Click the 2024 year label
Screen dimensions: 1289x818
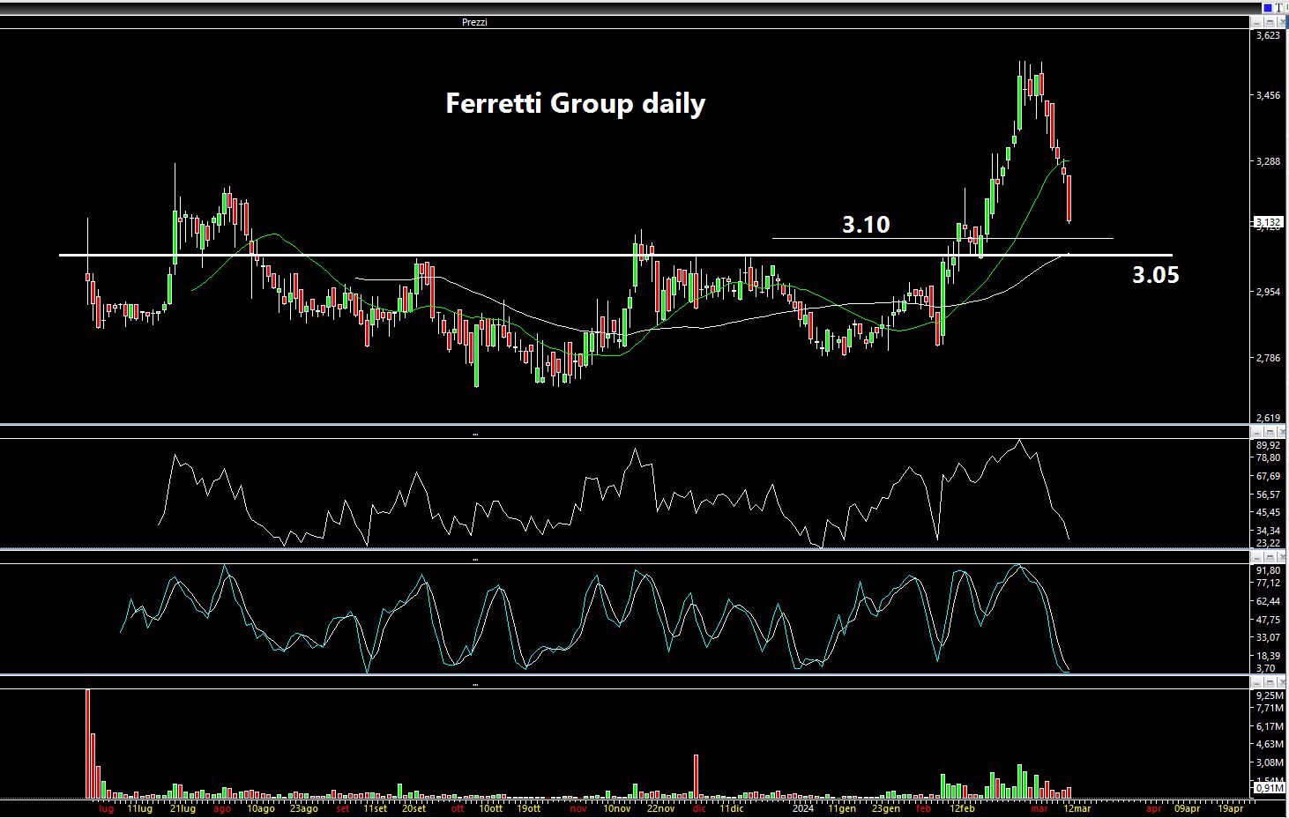(802, 808)
